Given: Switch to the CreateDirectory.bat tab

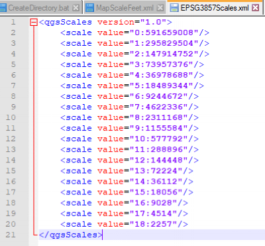Looking at the screenshot, I should pos(41,8).
